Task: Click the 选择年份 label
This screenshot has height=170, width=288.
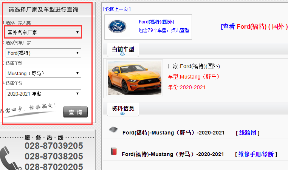Action: 12,83
